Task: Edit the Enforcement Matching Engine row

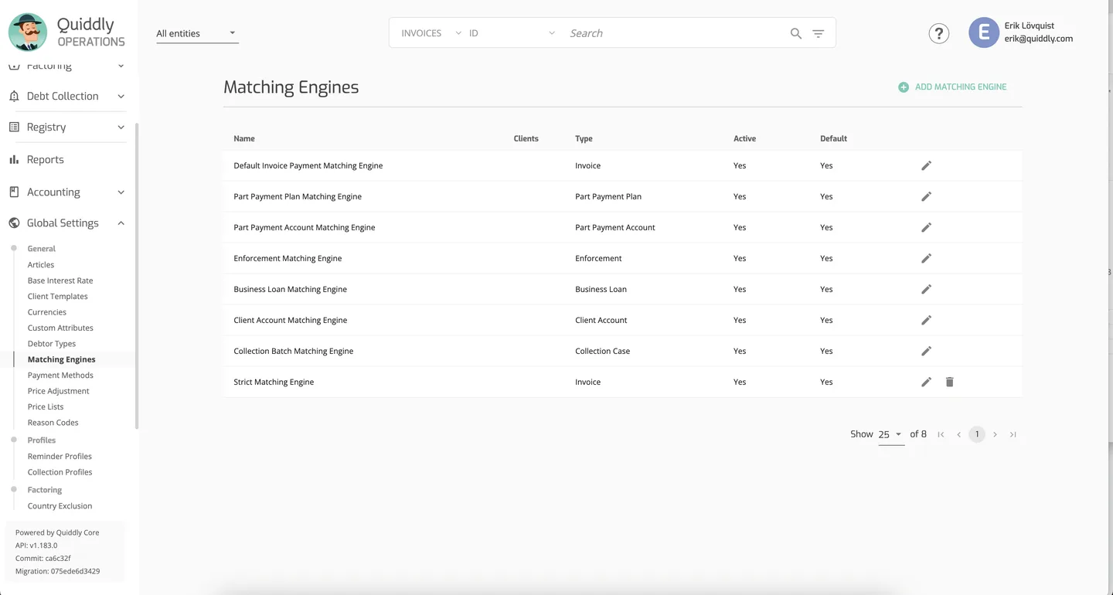Action: (x=926, y=258)
